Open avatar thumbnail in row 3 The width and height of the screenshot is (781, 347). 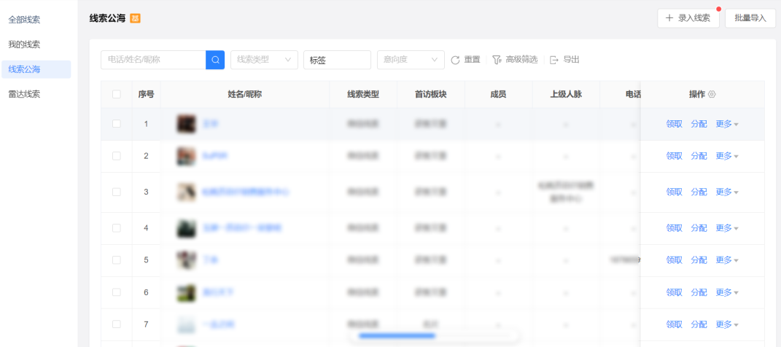coord(186,192)
